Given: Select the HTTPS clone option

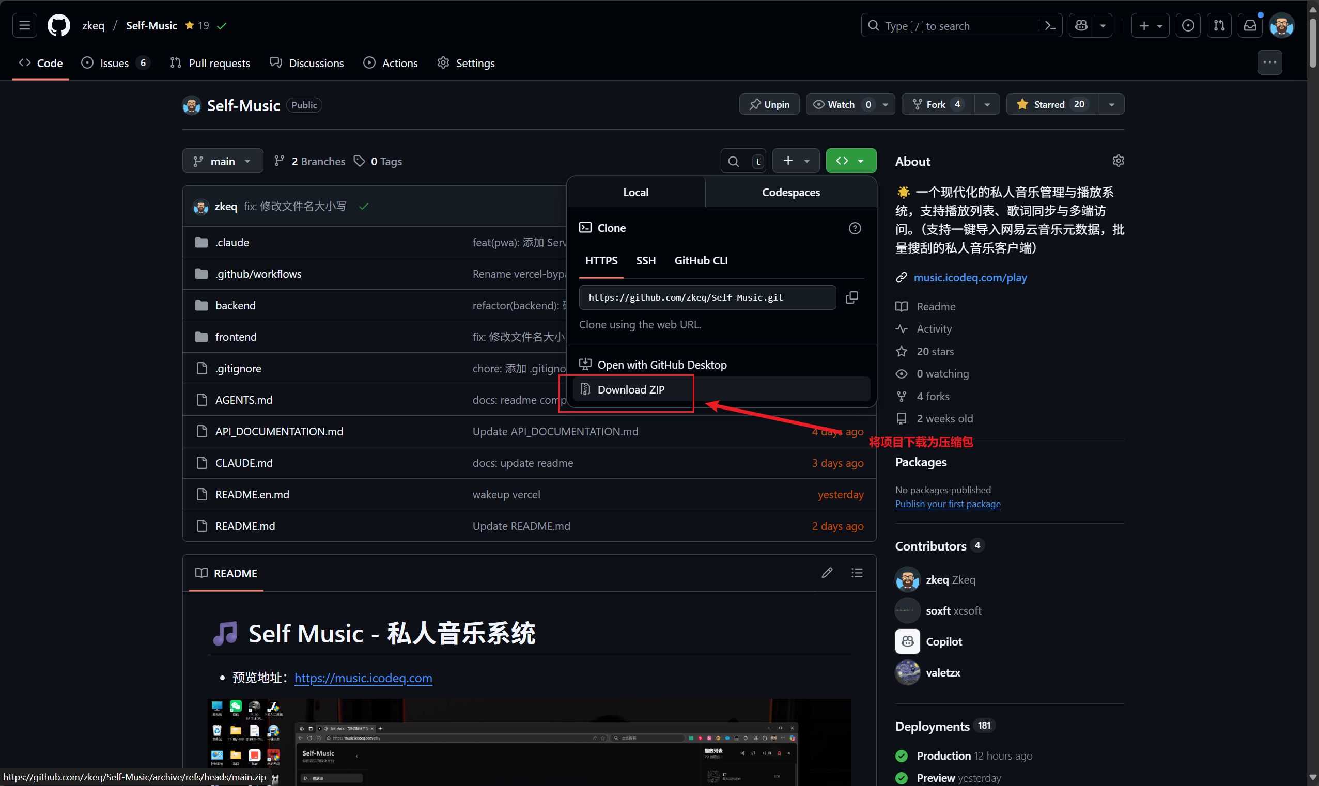Looking at the screenshot, I should tap(601, 261).
